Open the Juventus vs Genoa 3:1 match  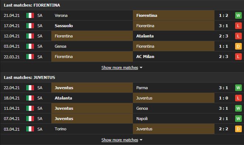122,108
